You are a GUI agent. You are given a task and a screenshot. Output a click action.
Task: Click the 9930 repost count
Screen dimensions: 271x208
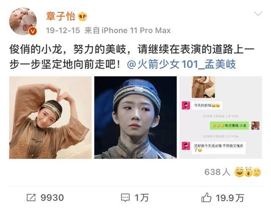coord(52,198)
